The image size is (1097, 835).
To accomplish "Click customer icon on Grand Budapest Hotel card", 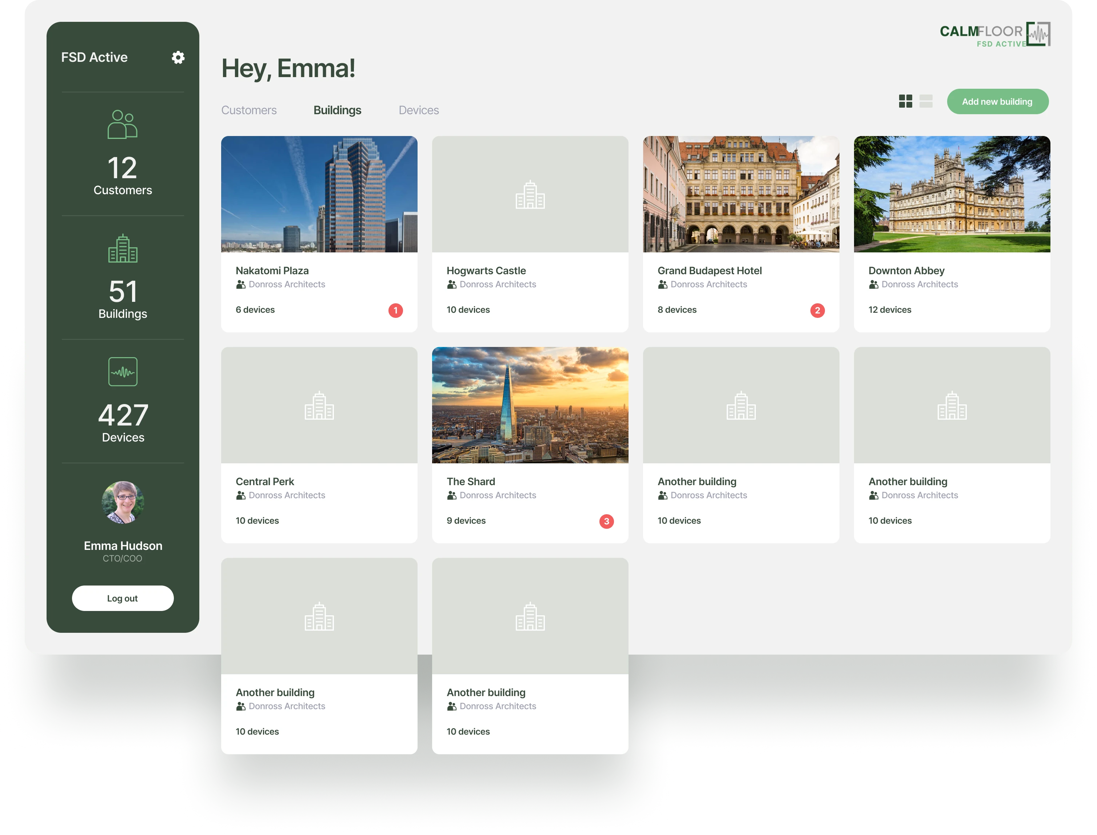I will [663, 284].
